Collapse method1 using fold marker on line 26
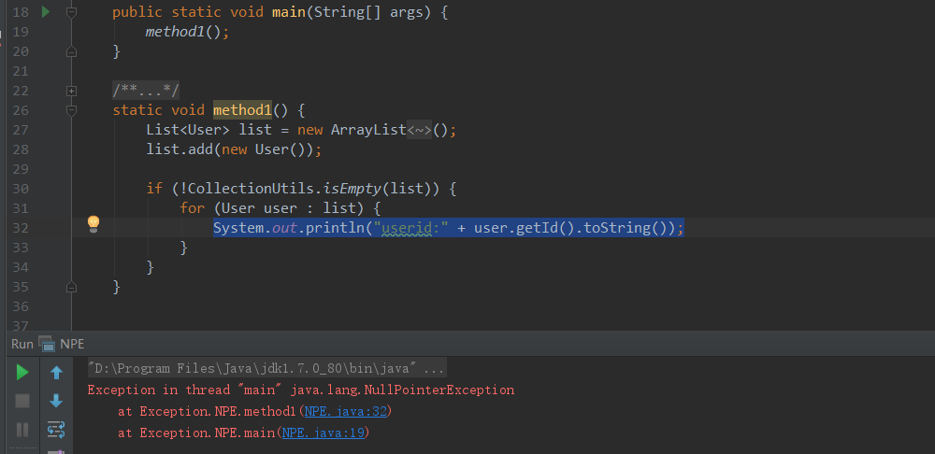 [x=72, y=110]
